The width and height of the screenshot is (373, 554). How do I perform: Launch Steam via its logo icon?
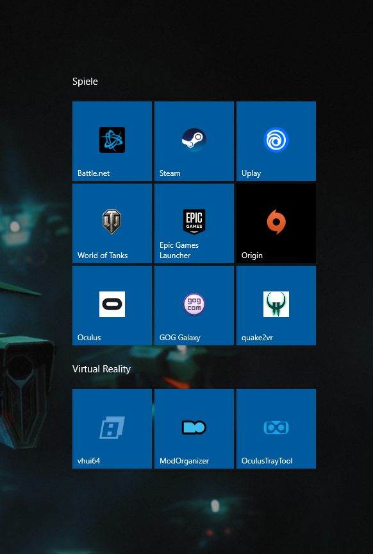(x=194, y=140)
